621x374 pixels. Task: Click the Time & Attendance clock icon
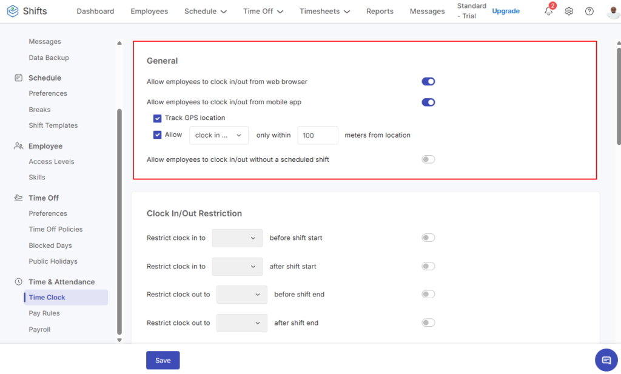click(x=18, y=281)
